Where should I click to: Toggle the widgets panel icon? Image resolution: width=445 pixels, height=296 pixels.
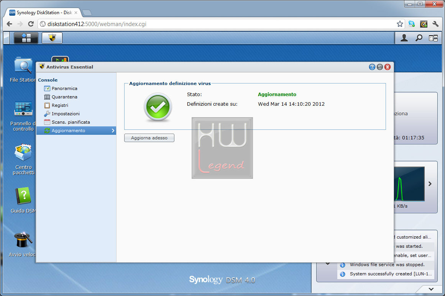coord(434,38)
